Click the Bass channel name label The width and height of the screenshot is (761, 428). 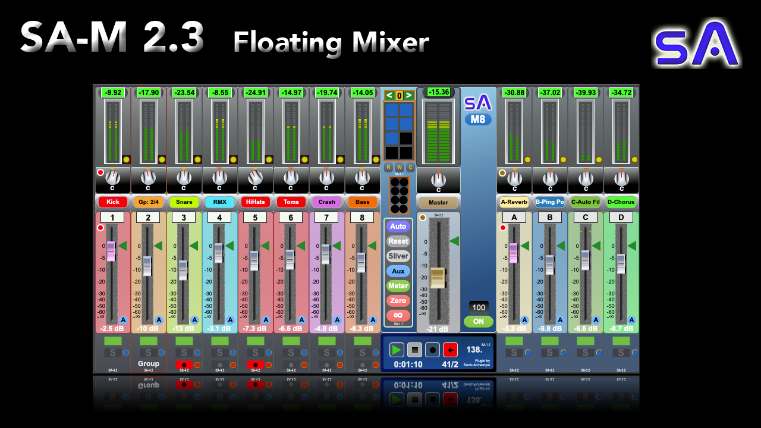362,202
